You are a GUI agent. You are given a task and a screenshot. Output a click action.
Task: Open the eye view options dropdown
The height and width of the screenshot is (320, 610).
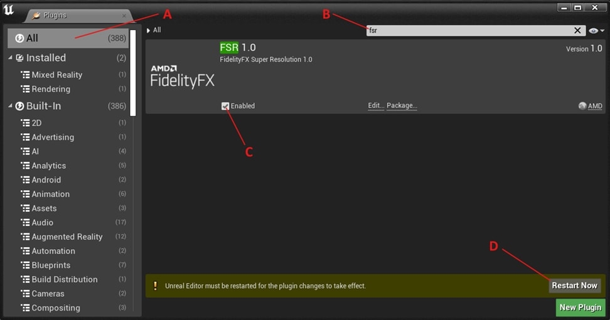tap(596, 31)
